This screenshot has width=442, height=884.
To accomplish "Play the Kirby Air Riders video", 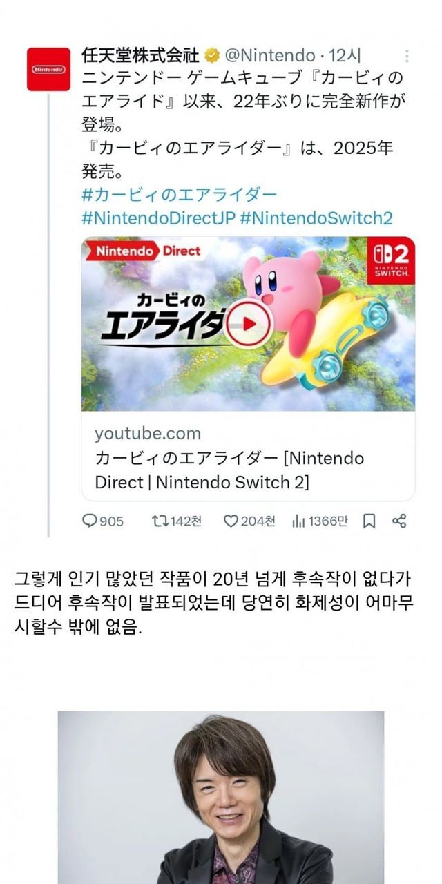I will [249, 323].
